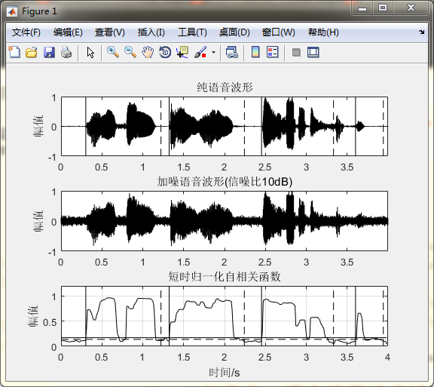The width and height of the screenshot is (434, 387).
Task: Select the title 加噪语音波形(信噪比10dB)
Action: coord(225,182)
